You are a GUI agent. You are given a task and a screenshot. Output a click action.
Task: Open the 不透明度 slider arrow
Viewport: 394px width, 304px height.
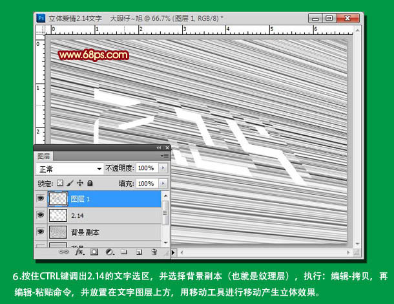[x=163, y=168]
